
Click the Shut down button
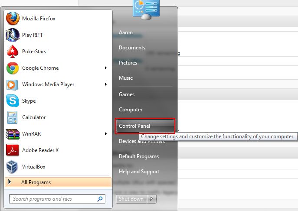coord(131,199)
